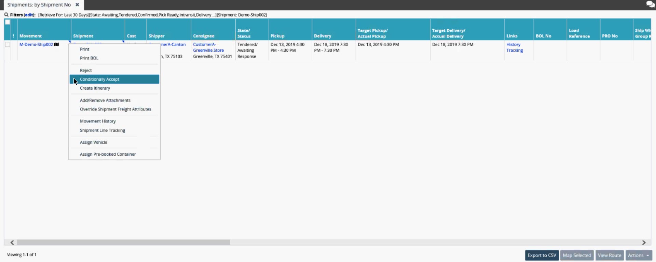Check the M-Demo-Ship002 row checkbox
Screen dimensions: 656x262
coord(8,45)
